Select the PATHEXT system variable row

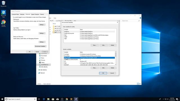click(x=89, y=65)
